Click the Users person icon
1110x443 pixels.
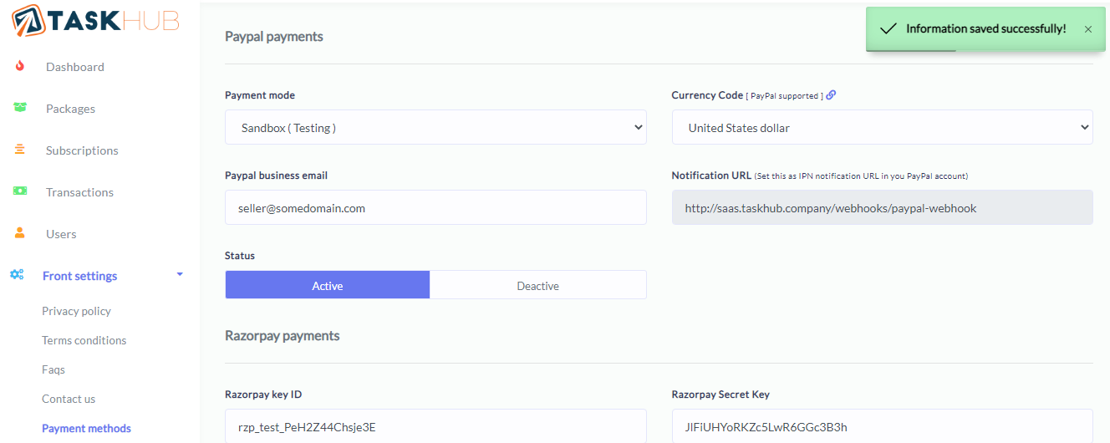coord(20,234)
